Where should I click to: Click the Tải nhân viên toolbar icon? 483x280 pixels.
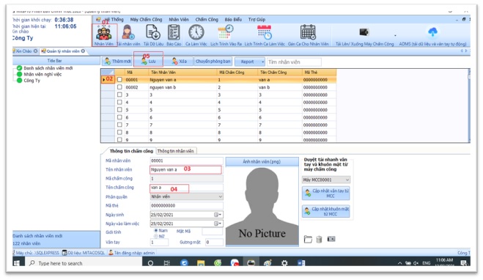[x=128, y=35]
